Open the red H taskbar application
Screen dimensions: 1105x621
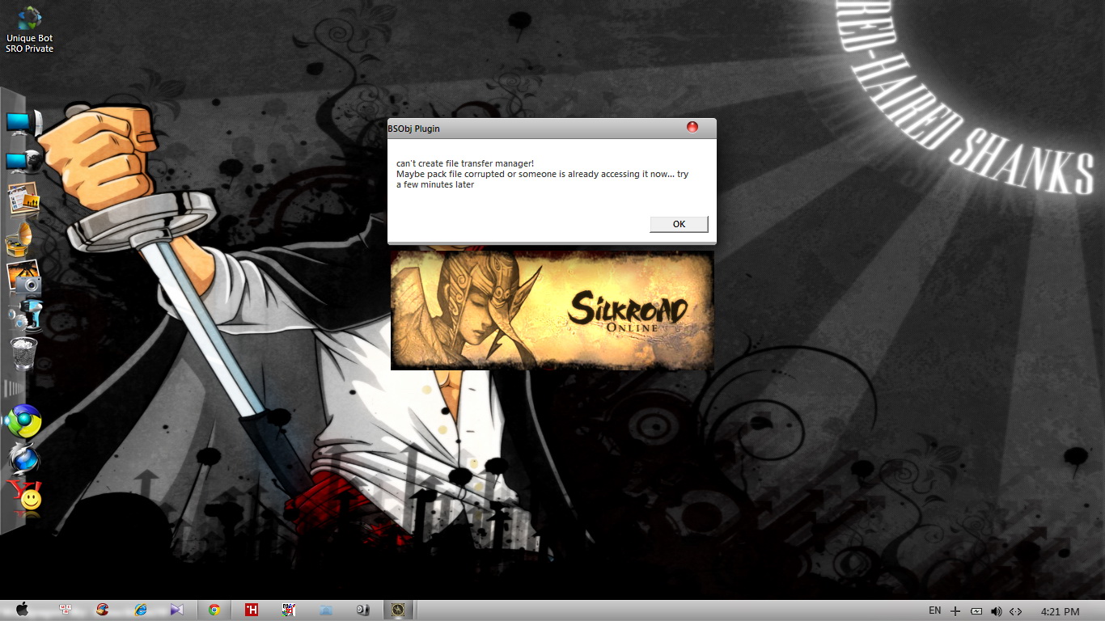click(252, 610)
